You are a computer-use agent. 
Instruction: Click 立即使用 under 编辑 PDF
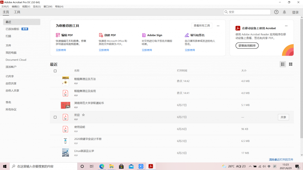61,50
